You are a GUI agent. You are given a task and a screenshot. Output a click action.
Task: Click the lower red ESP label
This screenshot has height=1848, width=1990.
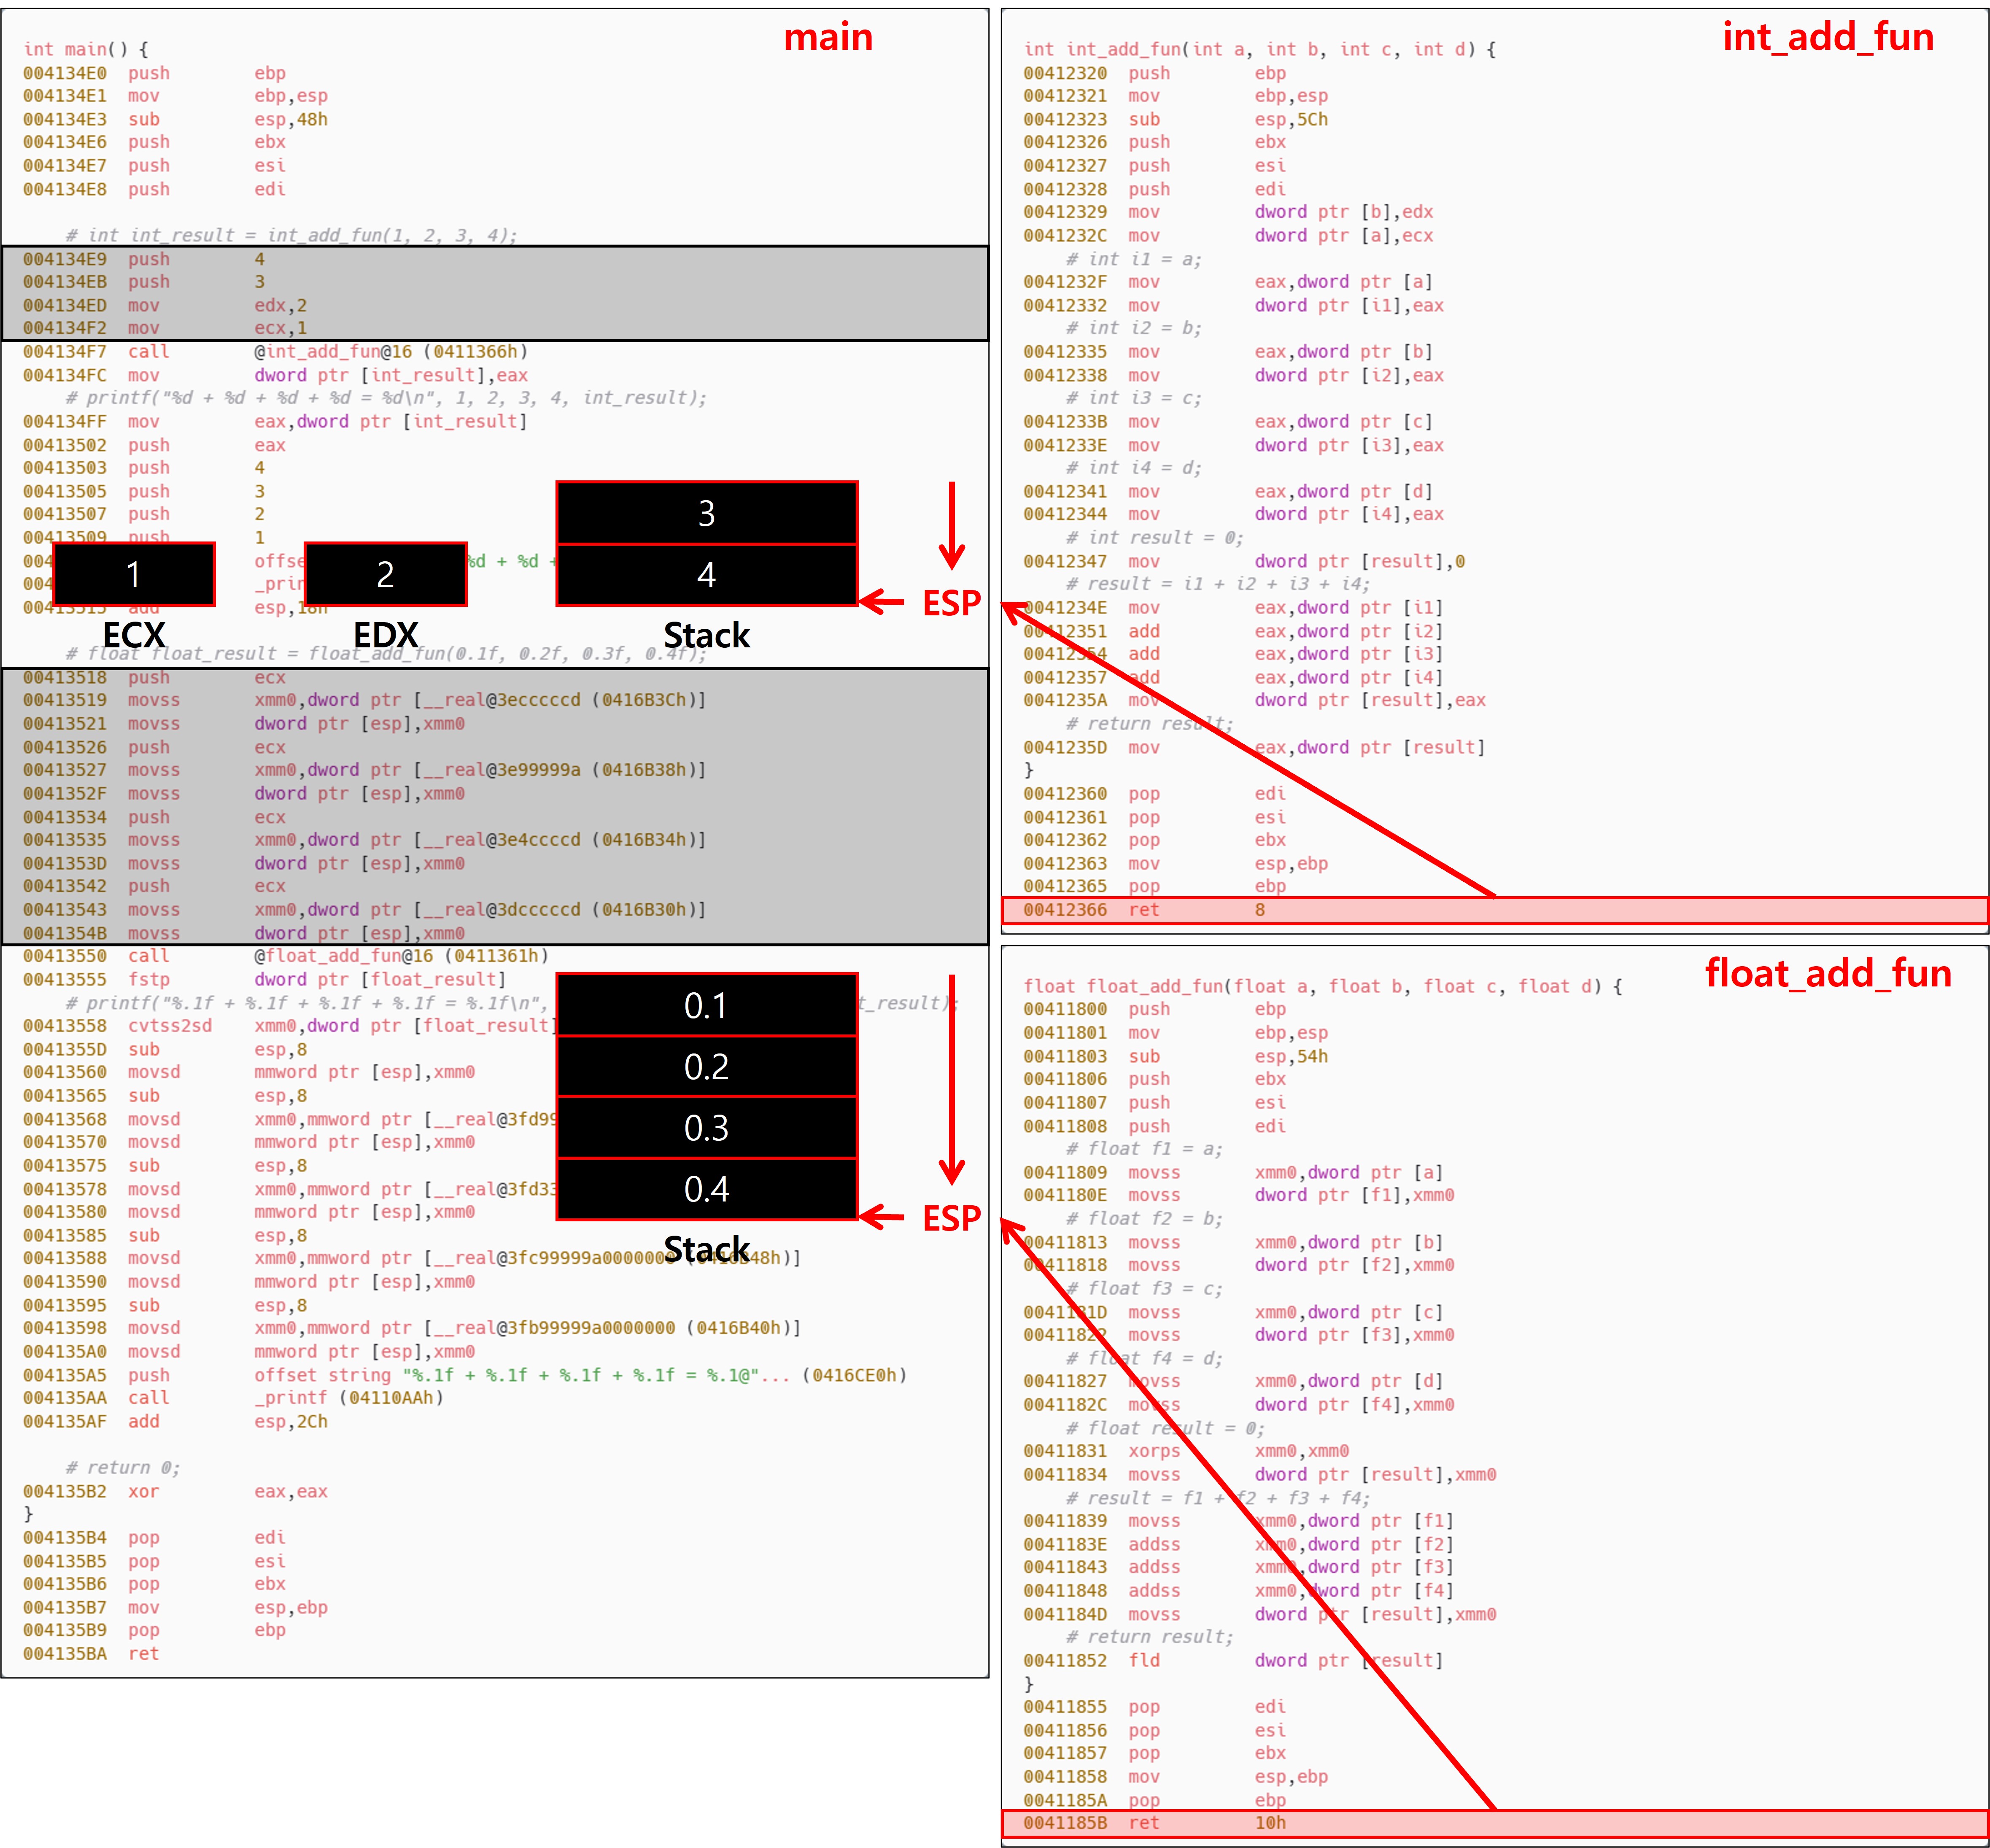951,1218
